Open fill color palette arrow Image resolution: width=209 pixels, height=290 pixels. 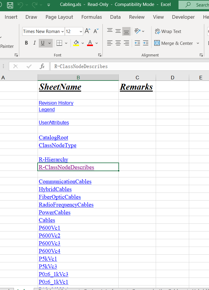(x=83, y=43)
